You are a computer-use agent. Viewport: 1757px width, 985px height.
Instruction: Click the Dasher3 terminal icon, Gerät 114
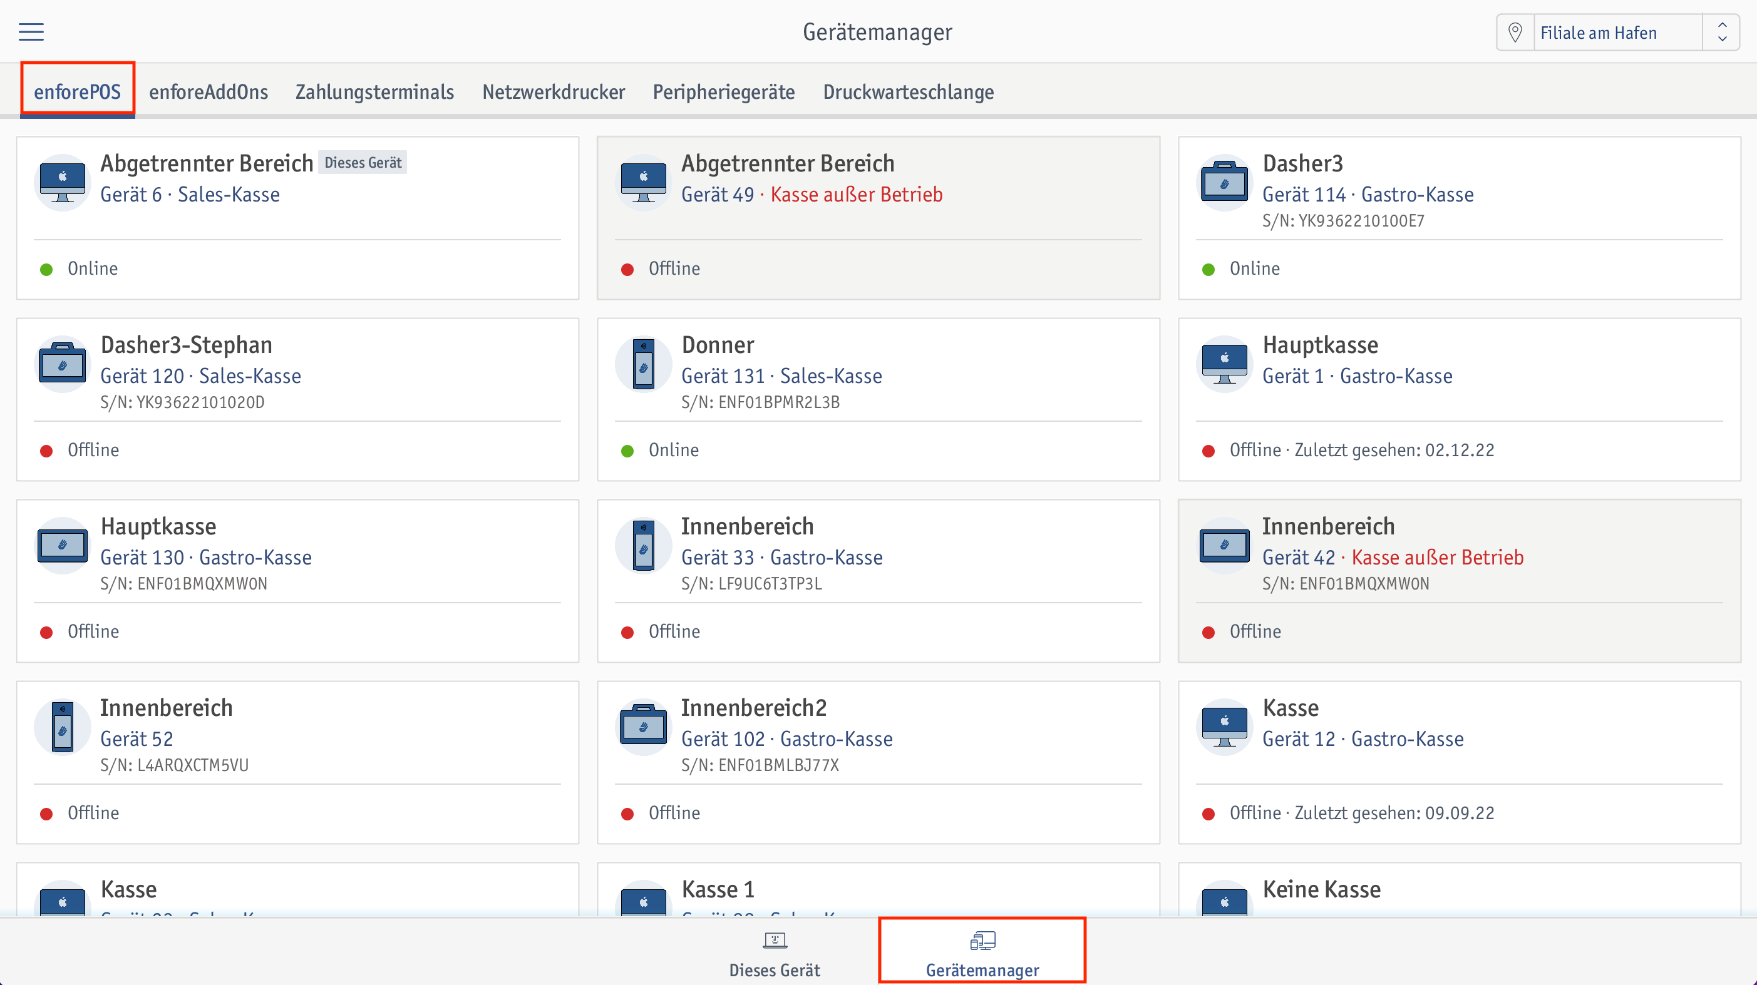coord(1224,181)
